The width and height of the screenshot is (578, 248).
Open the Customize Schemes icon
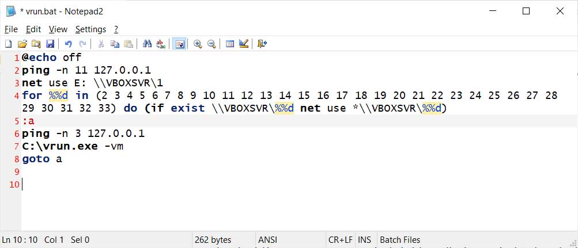tap(244, 44)
